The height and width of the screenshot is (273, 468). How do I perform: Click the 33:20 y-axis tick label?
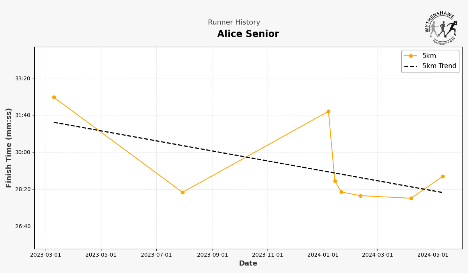[x=23, y=78]
